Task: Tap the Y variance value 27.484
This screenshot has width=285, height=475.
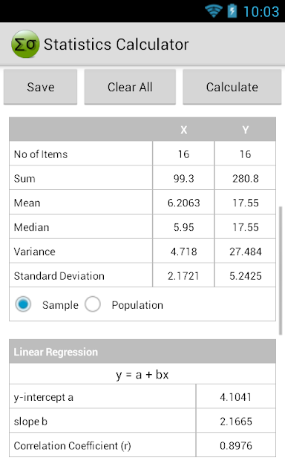Action: coord(246,252)
